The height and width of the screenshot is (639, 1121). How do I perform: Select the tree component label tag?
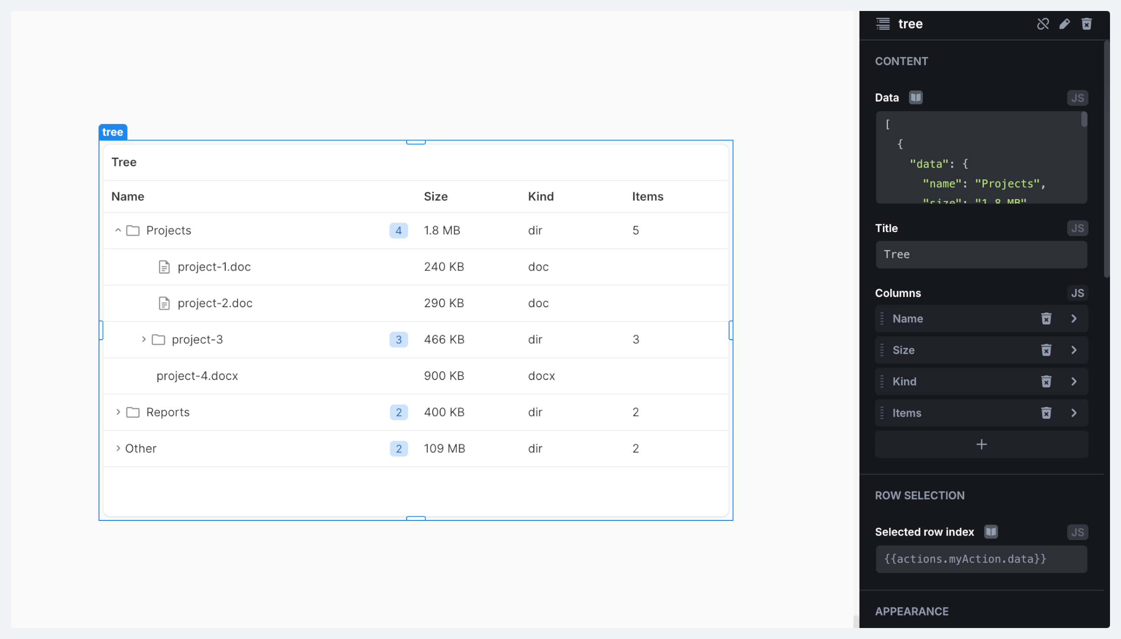113,132
